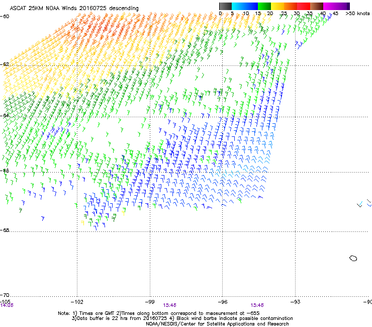The width and height of the screenshot is (372, 327).
Task: Click the longitude label '-96'
Action: 223,302
